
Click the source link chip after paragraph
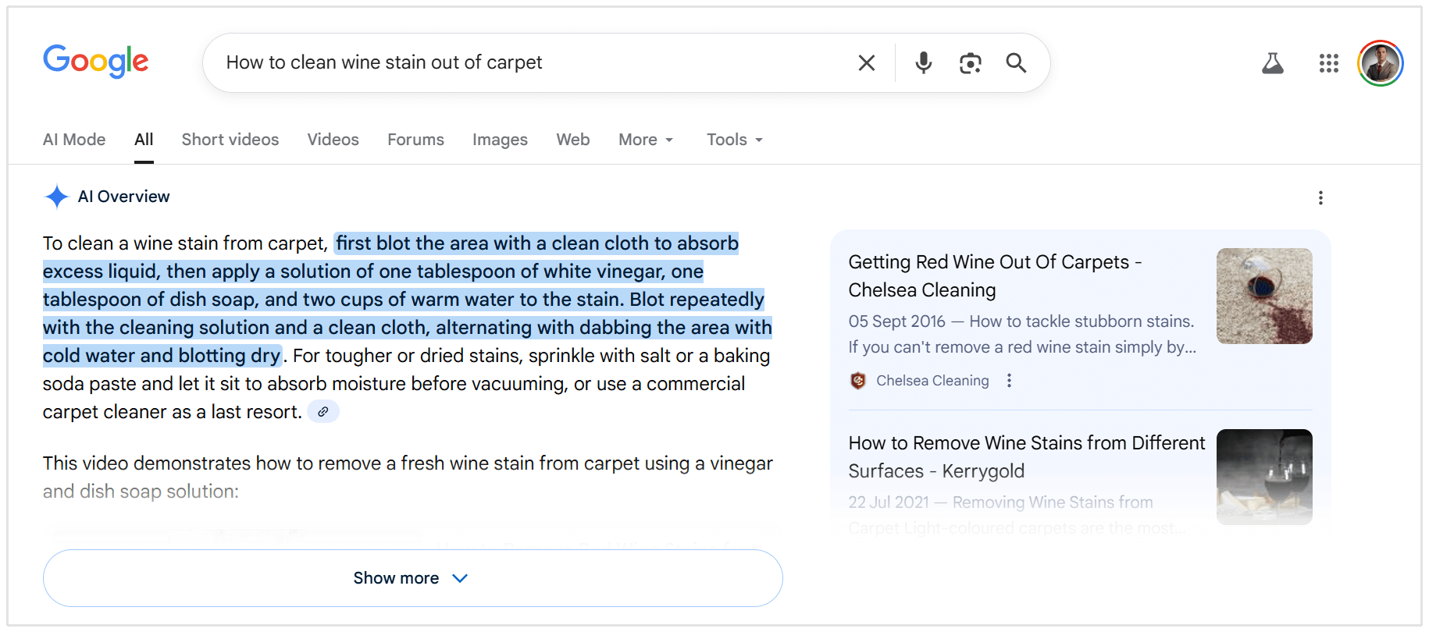click(323, 411)
